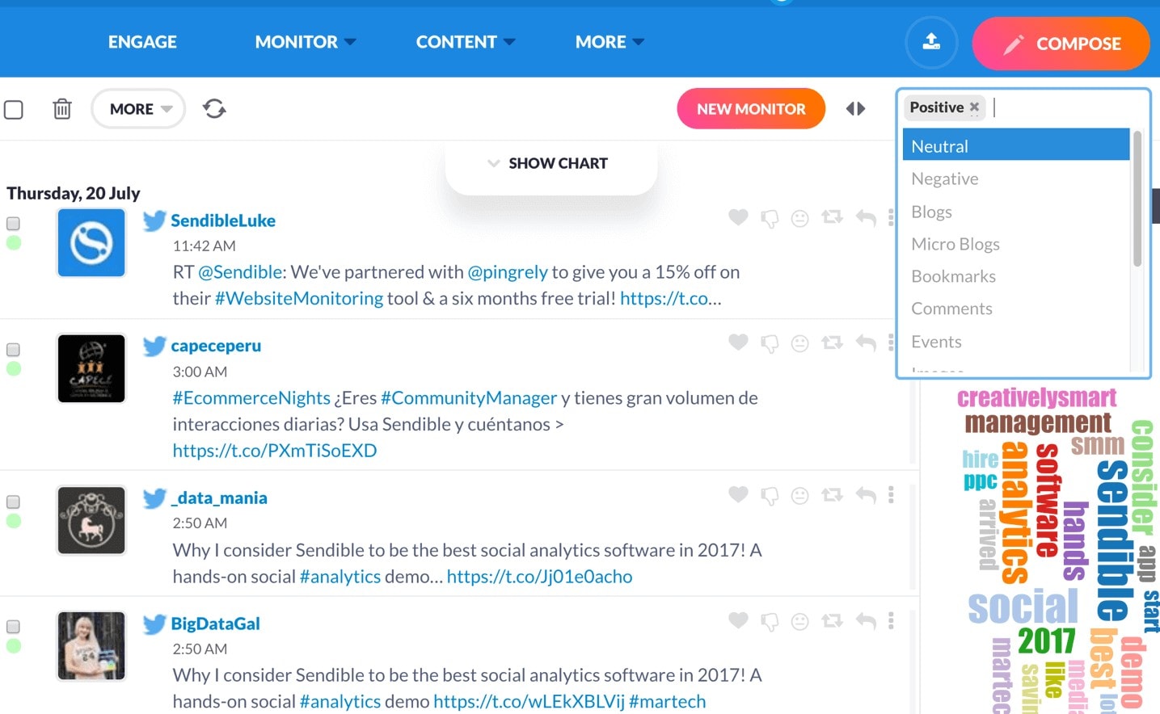Like the capeceperu tweet with heart
Image resolution: width=1160 pixels, height=714 pixels.
coord(738,342)
